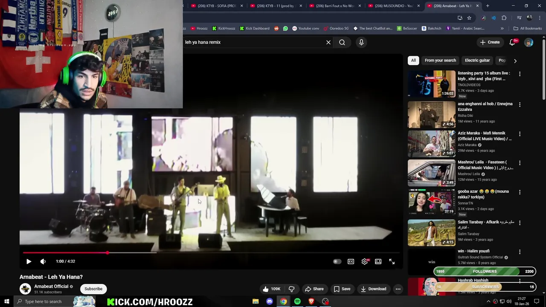Open the media control icon in the toolbar

tap(519, 18)
